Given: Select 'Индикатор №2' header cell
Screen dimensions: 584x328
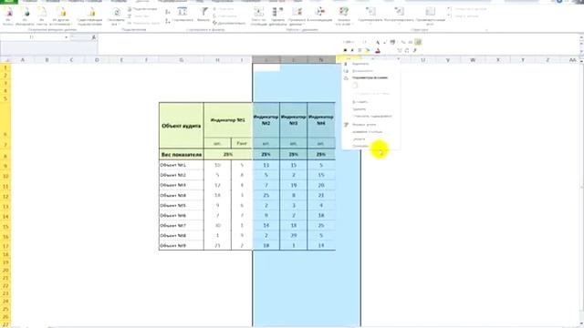Looking at the screenshot, I should tap(266, 120).
